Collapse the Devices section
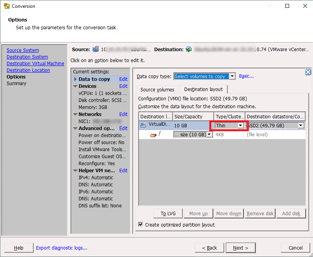Screen dimensions: 313x257 point(75,86)
